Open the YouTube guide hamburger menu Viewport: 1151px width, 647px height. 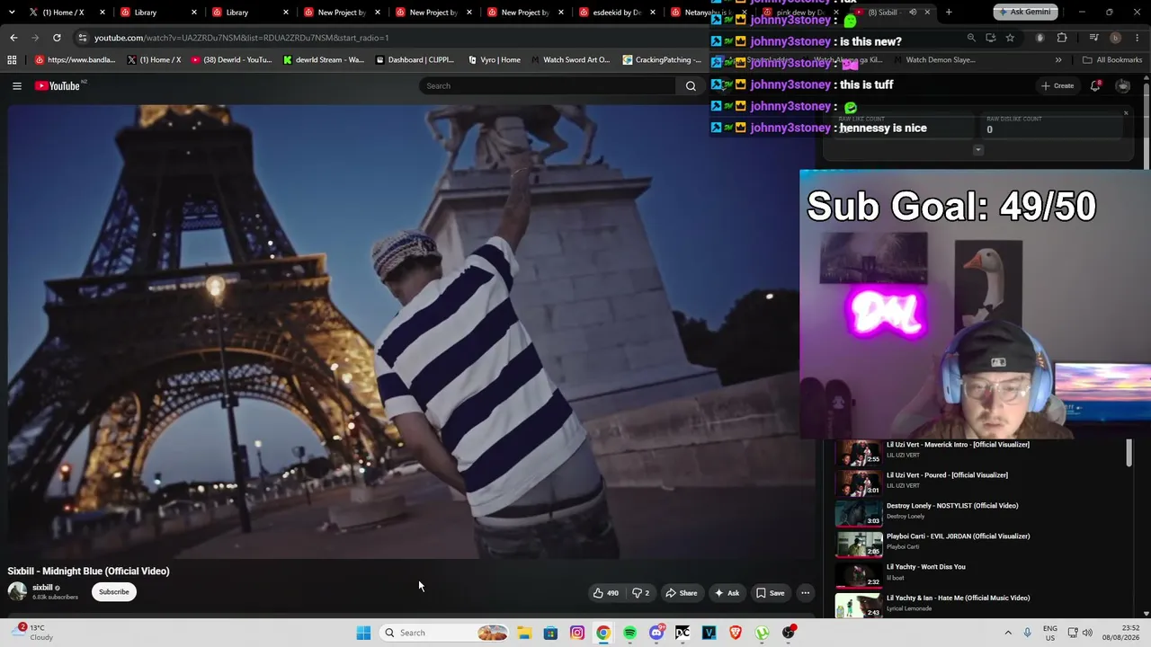click(17, 86)
